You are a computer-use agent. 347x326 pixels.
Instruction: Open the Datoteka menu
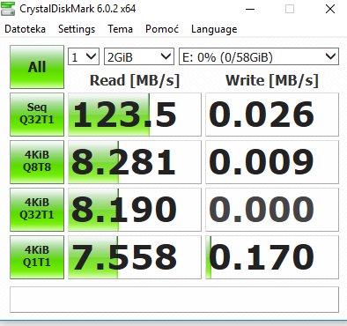click(x=26, y=29)
